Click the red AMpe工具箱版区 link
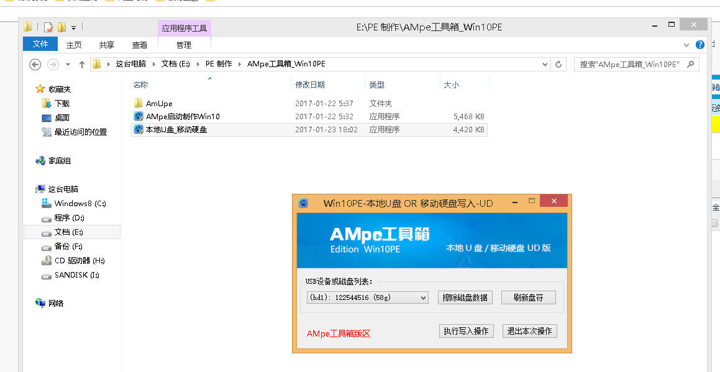The height and width of the screenshot is (372, 720). [x=339, y=333]
